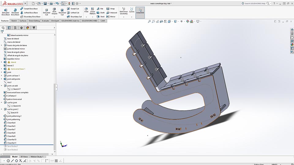Switch to the Features tab

[x=5, y=21]
